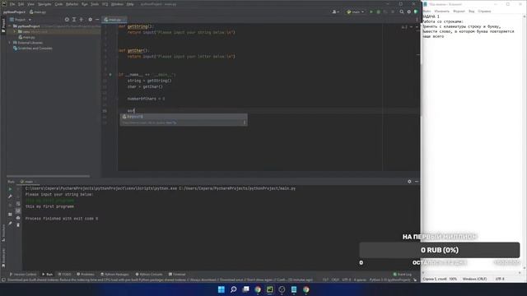This screenshot has height=296, width=527.
Task: Open the Terminal tool window tab
Action: [x=177, y=274]
